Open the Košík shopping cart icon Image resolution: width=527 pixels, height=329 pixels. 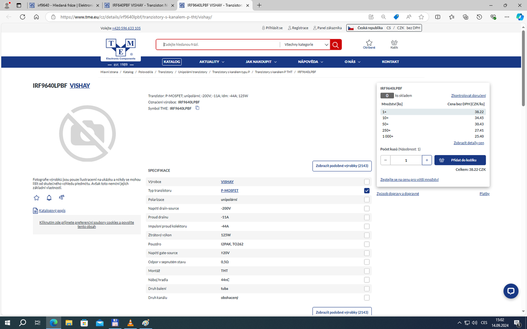point(394,44)
